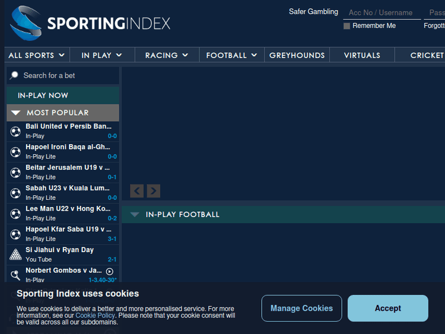The image size is (445, 334).
Task: Open the Safer Gambling link
Action: click(x=313, y=12)
